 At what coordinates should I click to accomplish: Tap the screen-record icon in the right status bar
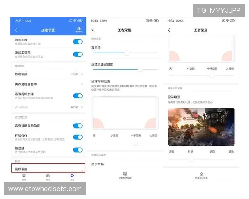(223, 21)
